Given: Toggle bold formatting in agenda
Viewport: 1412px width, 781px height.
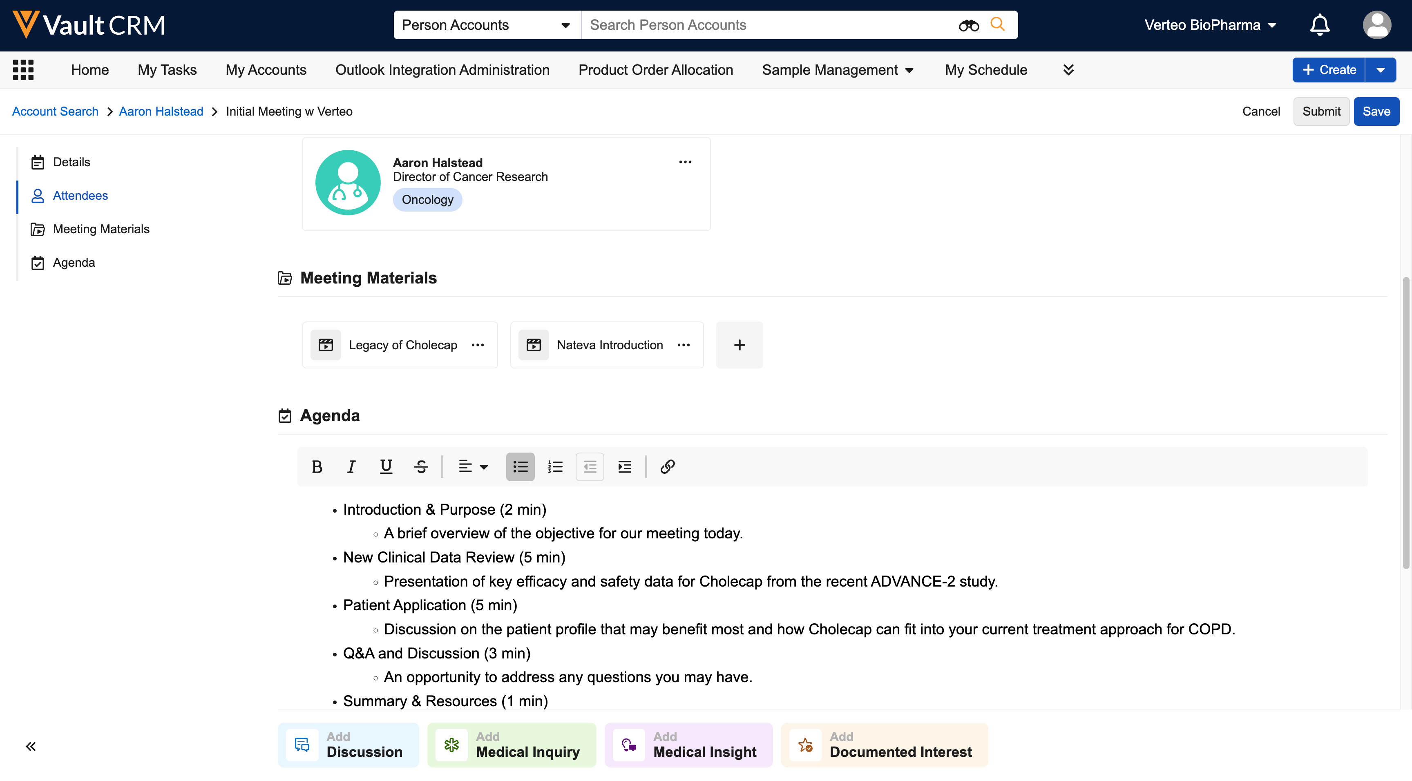Looking at the screenshot, I should click(316, 466).
